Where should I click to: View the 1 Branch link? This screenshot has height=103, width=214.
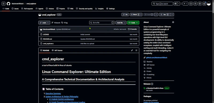click(56, 23)
